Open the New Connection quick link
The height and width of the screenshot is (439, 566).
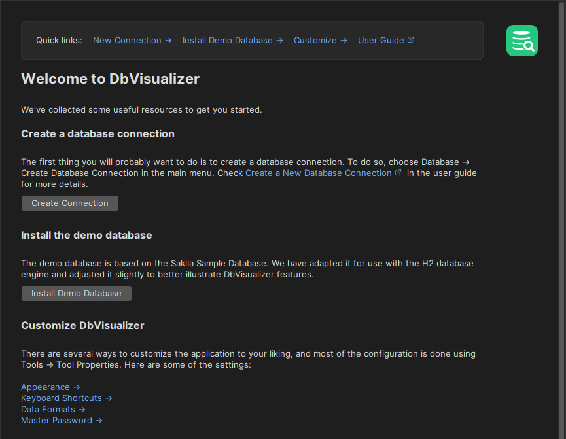132,41
